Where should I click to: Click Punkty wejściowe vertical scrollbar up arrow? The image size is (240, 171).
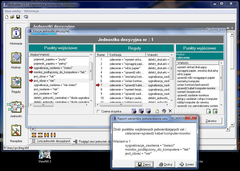[91, 55]
